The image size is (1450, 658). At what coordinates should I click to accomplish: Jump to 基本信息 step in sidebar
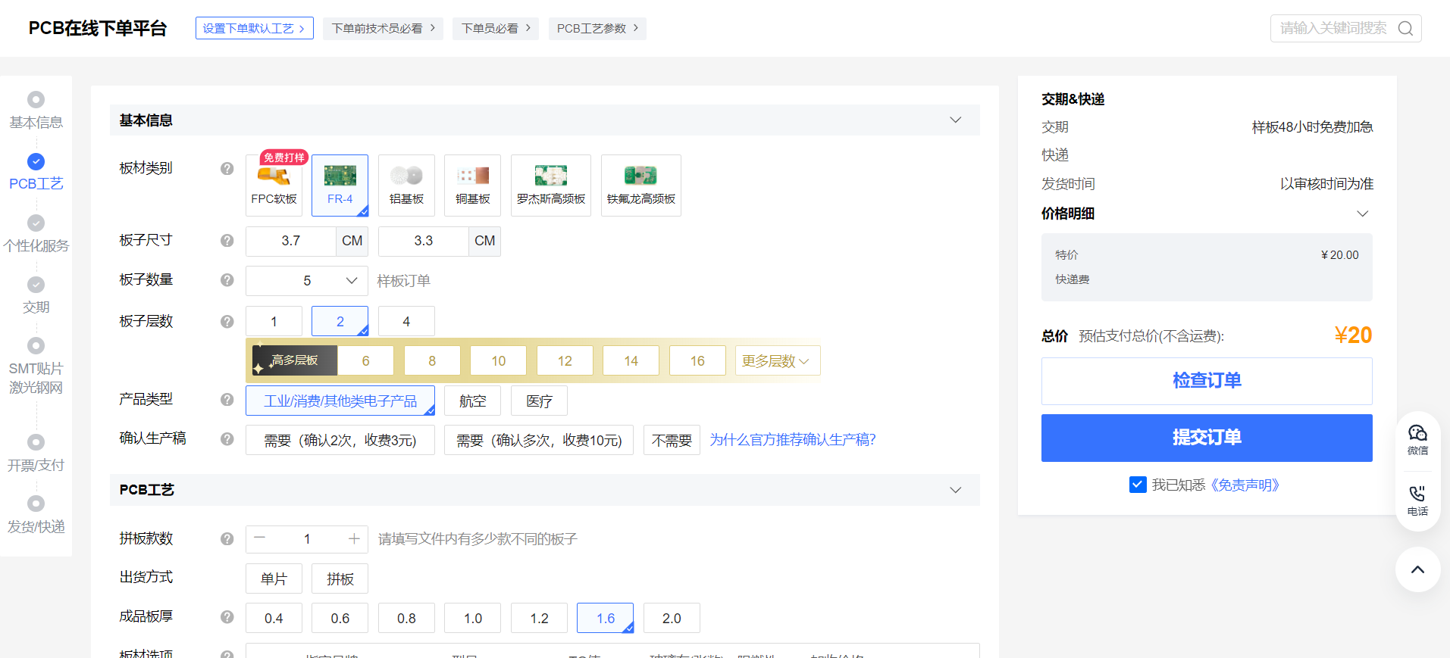coord(36,111)
